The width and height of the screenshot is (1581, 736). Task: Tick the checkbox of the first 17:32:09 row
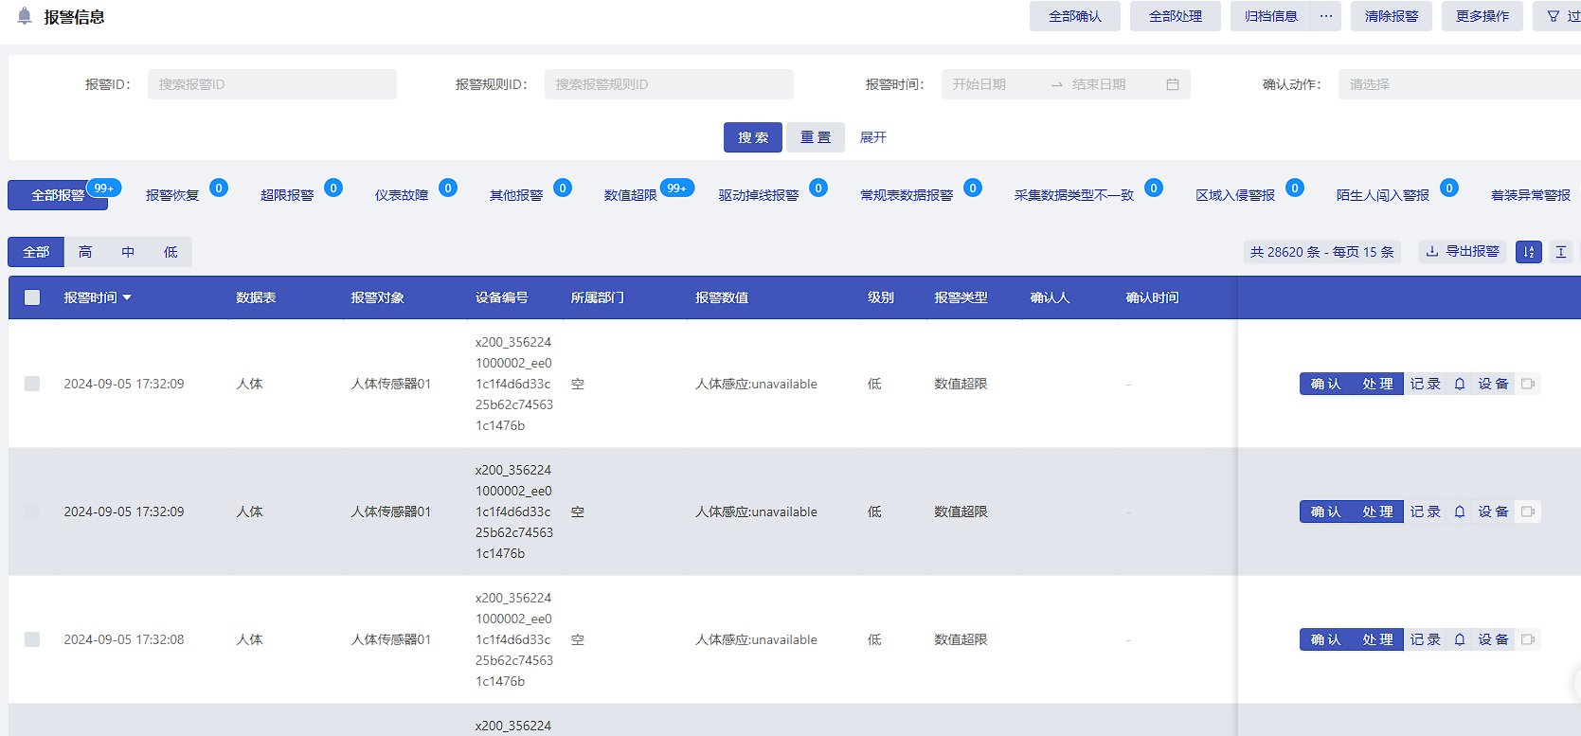32,384
